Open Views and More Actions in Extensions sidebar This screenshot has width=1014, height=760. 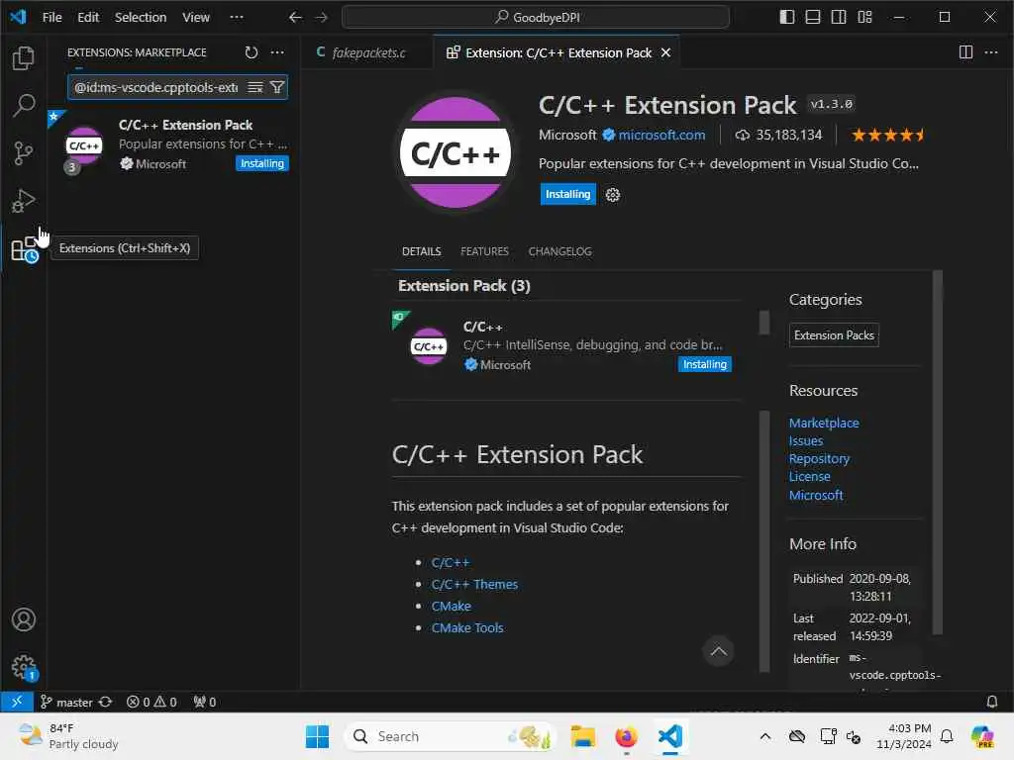[277, 52]
